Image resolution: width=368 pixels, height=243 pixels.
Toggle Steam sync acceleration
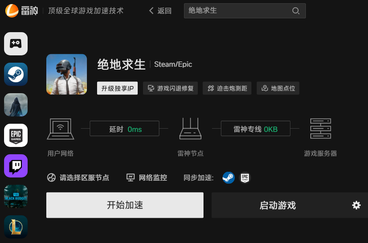click(228, 177)
